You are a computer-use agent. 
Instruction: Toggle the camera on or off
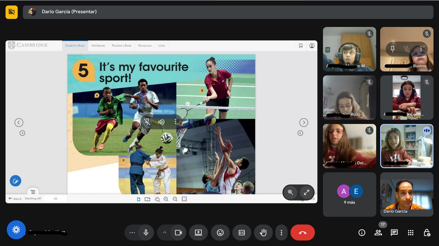tap(178, 232)
